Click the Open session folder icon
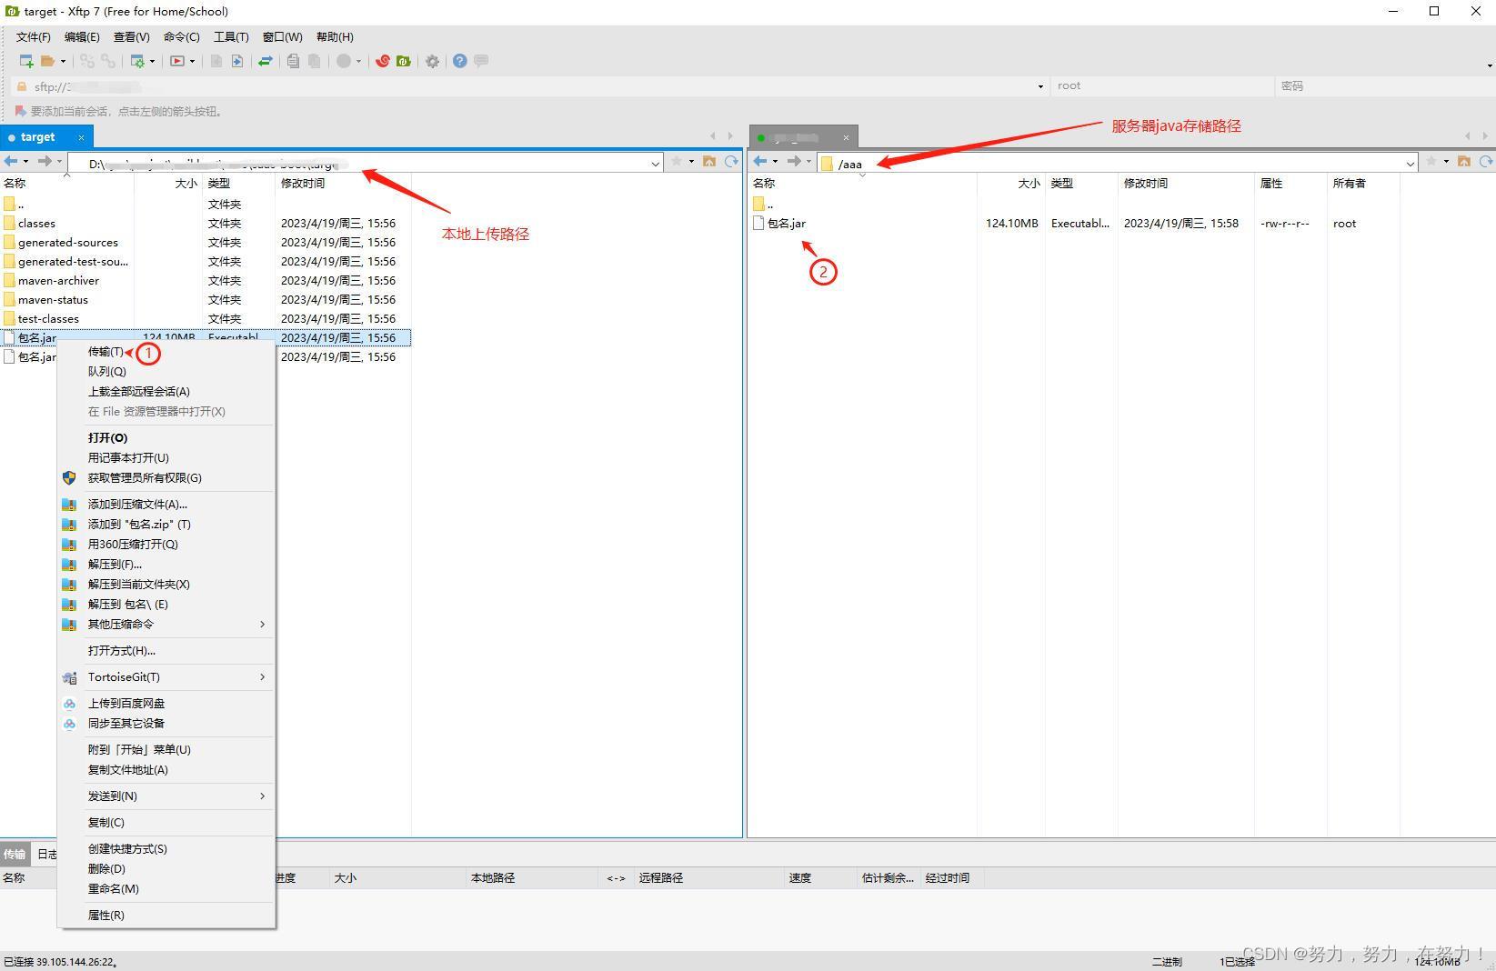 (x=48, y=61)
